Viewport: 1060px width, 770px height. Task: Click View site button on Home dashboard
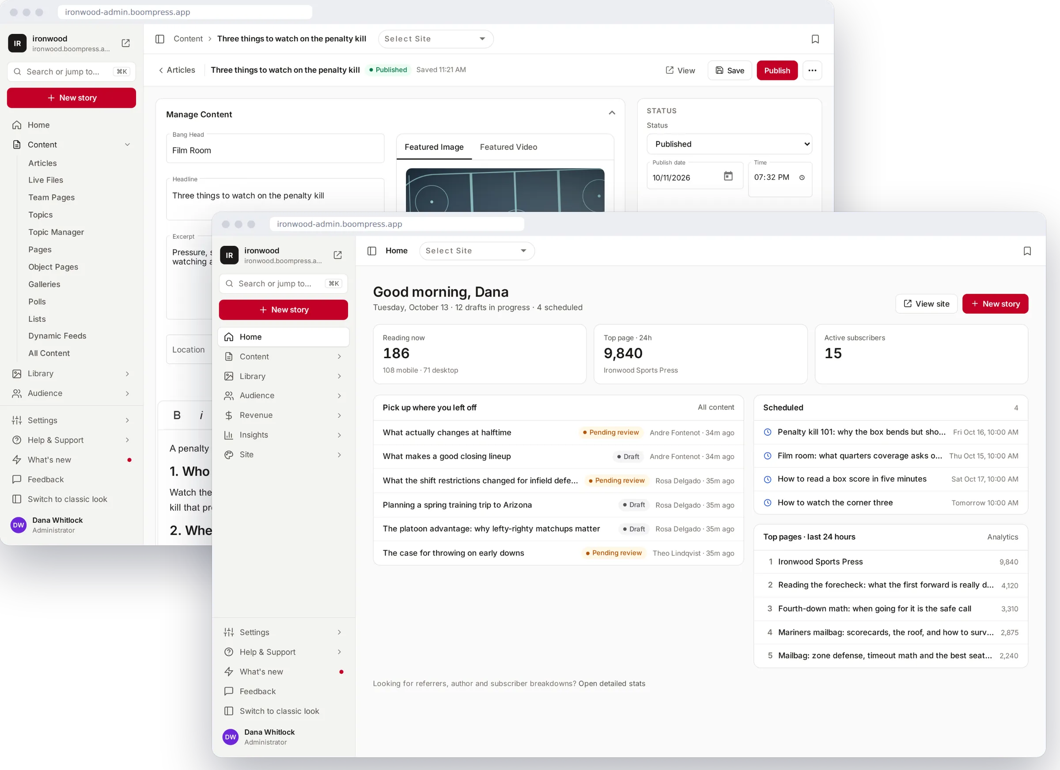[x=926, y=304]
